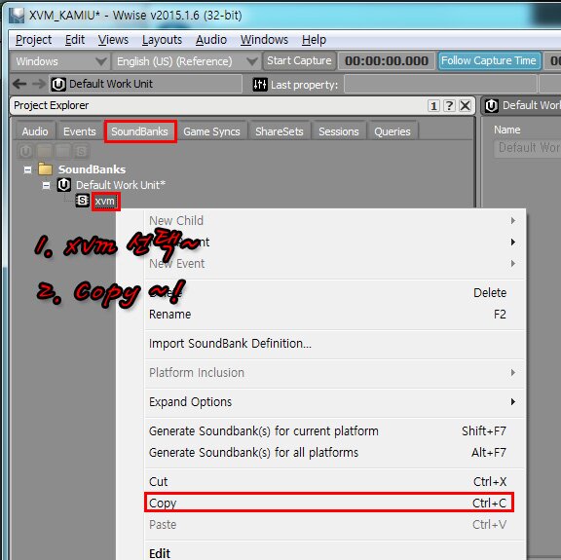Screen dimensions: 561x560
Task: Click the Start Capture button
Action: (299, 60)
